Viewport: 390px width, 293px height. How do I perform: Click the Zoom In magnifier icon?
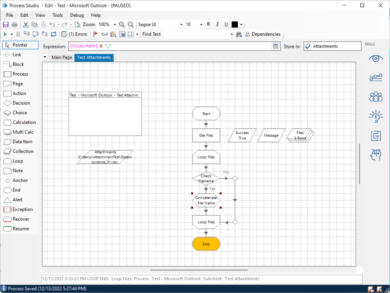coord(122,25)
